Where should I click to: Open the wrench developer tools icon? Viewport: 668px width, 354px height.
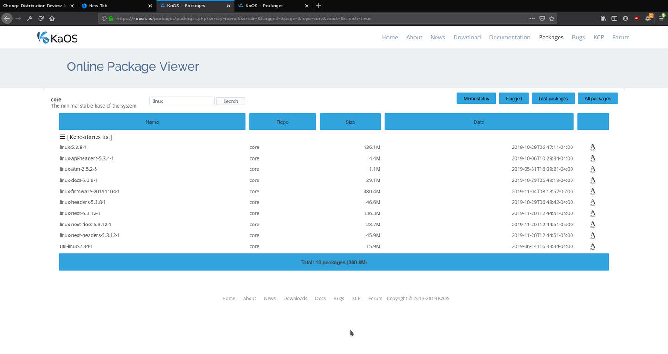point(30,19)
